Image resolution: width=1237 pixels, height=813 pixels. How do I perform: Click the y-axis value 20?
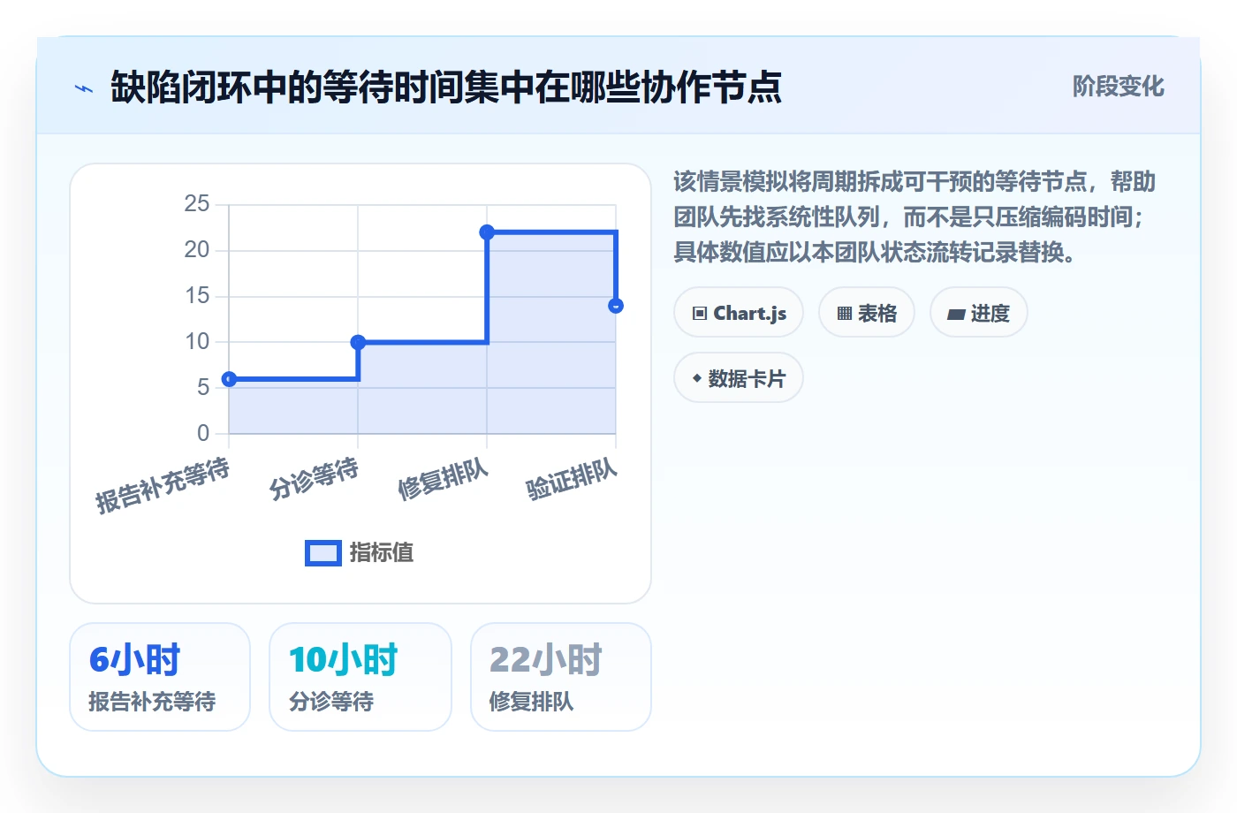(x=197, y=250)
